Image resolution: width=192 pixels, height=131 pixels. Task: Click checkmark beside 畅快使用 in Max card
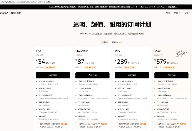coord(155,116)
